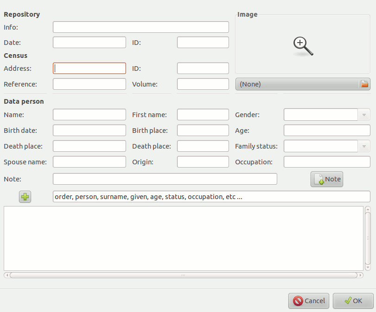This screenshot has width=376, height=312.
Task: Click the Repository Date field
Action: 89,43
